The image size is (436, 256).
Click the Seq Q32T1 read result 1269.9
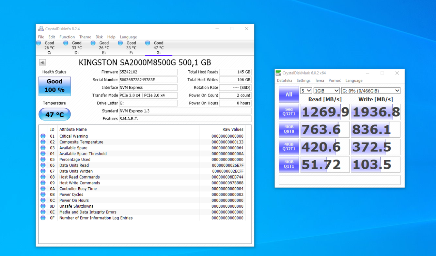pyautogui.click(x=325, y=112)
